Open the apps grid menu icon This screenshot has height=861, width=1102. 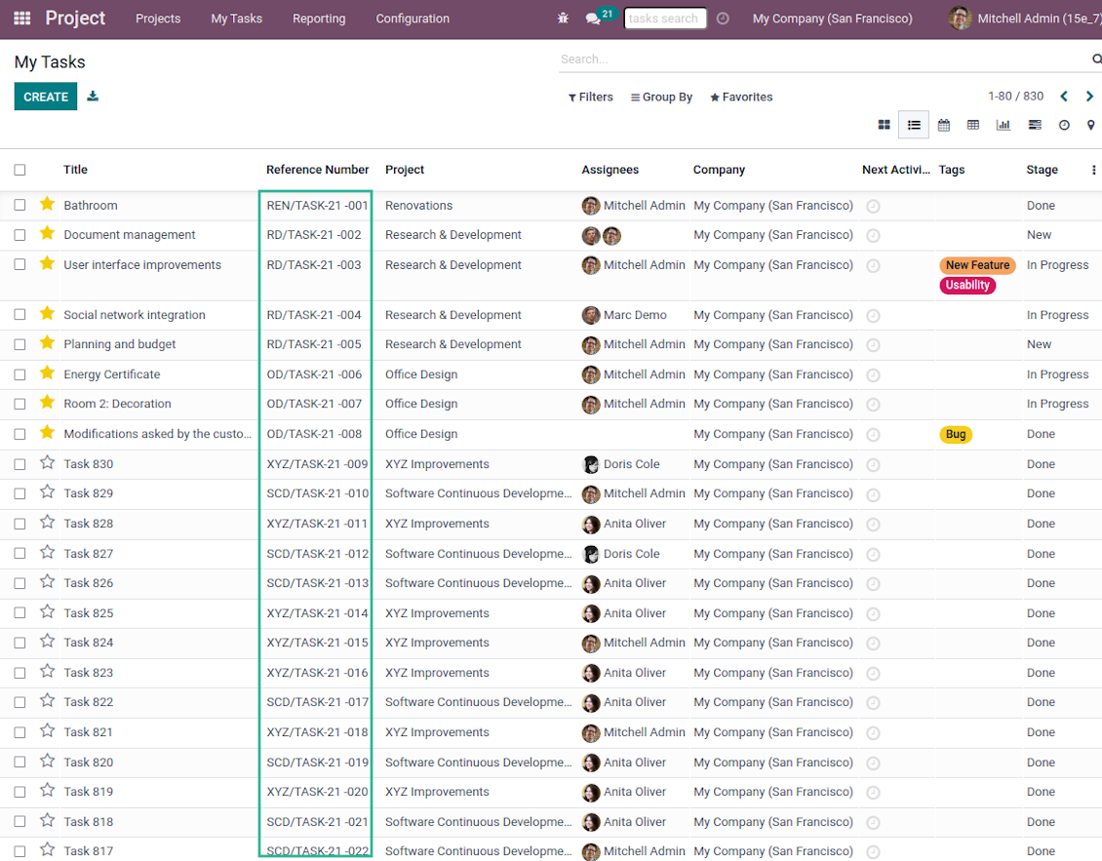pos(21,19)
